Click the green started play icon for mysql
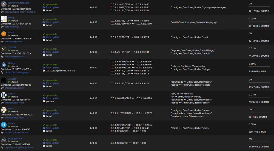This screenshot has width=274, height=151. click(x=9, y=21)
